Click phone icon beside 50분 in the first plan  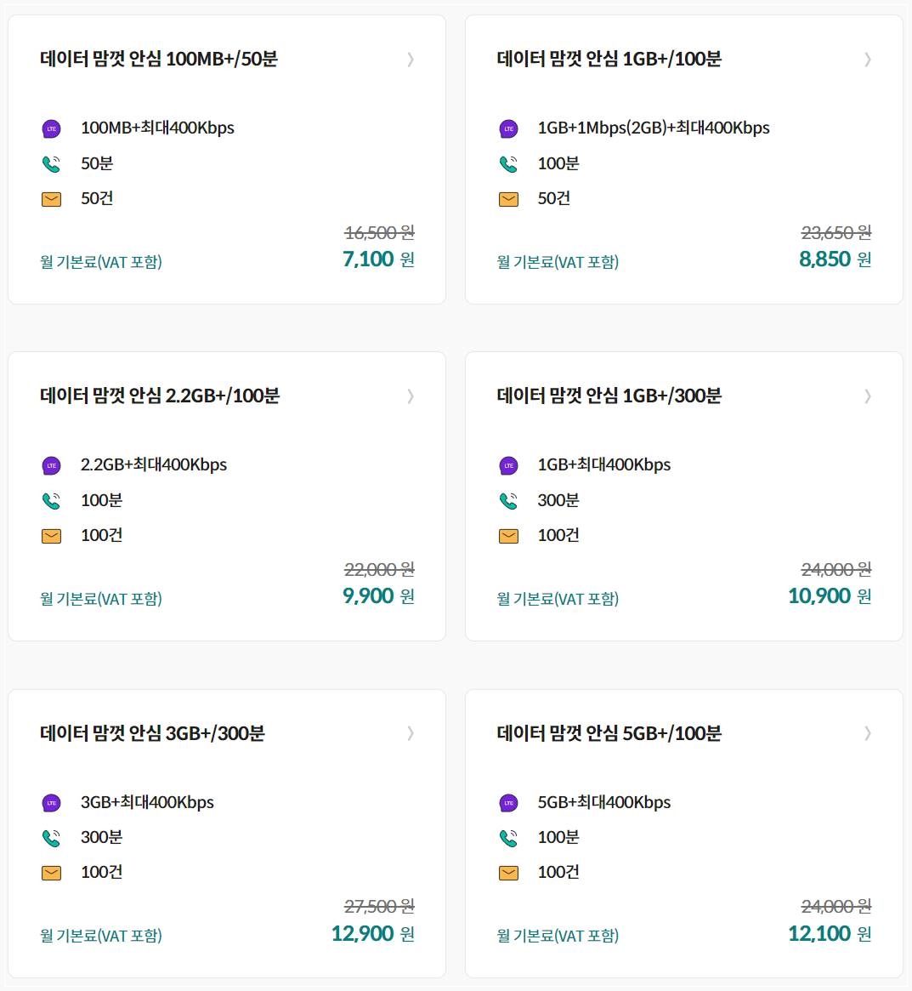pyautogui.click(x=51, y=163)
